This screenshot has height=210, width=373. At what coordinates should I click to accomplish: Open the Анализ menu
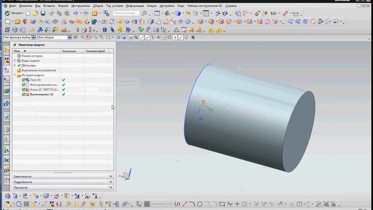point(152,6)
